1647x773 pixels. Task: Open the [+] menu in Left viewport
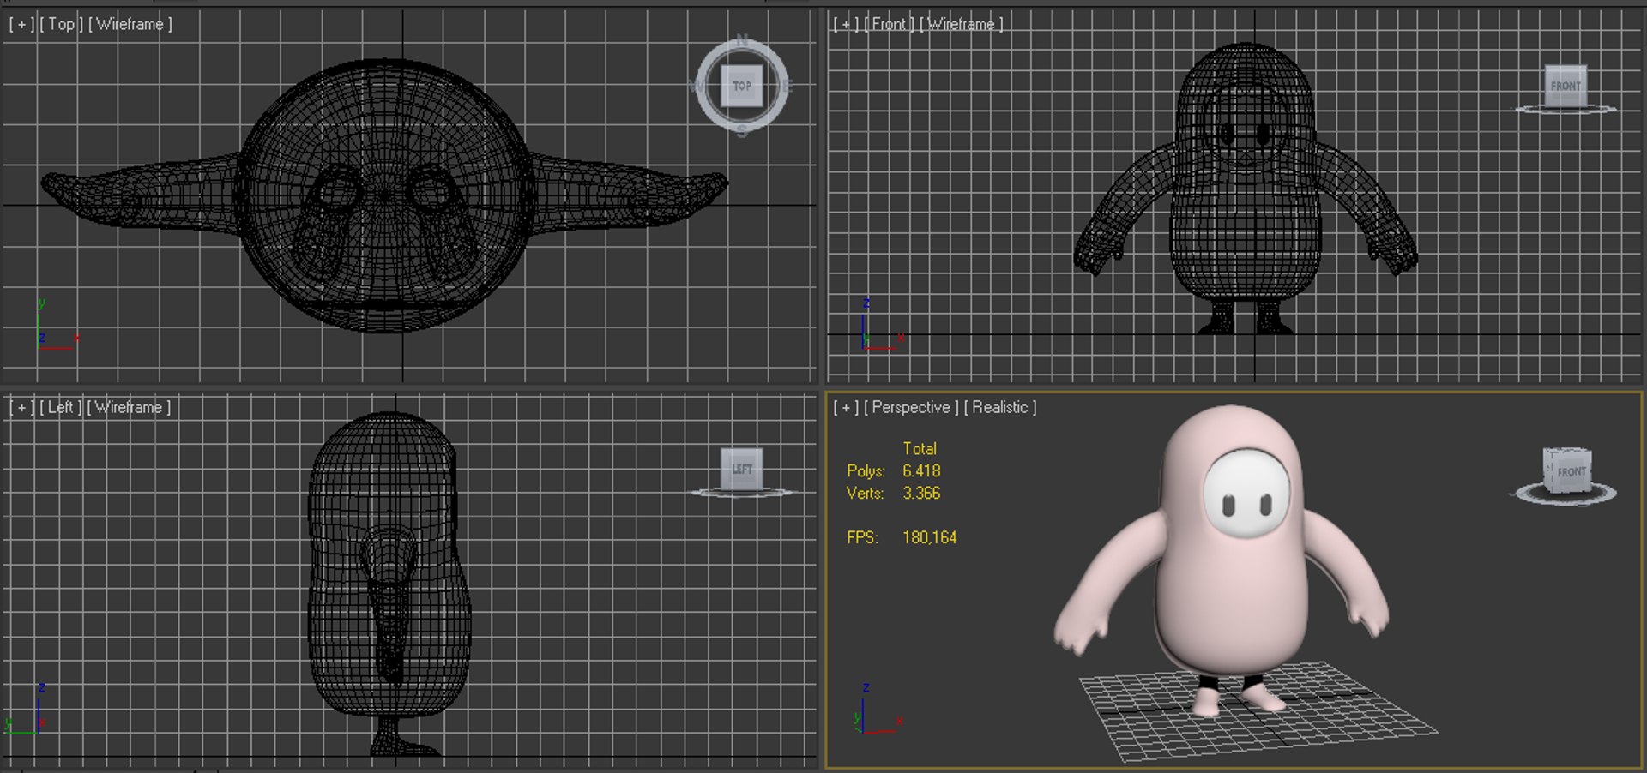click(22, 407)
